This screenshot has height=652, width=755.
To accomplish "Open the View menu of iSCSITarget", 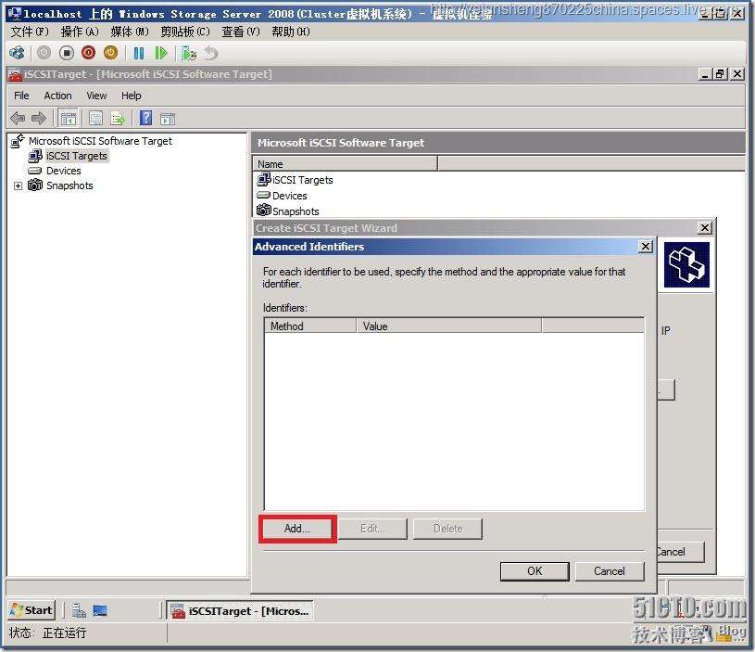I will tap(96, 96).
